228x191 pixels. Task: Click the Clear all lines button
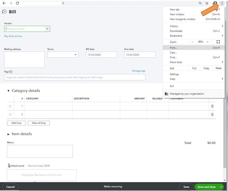(x=39, y=123)
